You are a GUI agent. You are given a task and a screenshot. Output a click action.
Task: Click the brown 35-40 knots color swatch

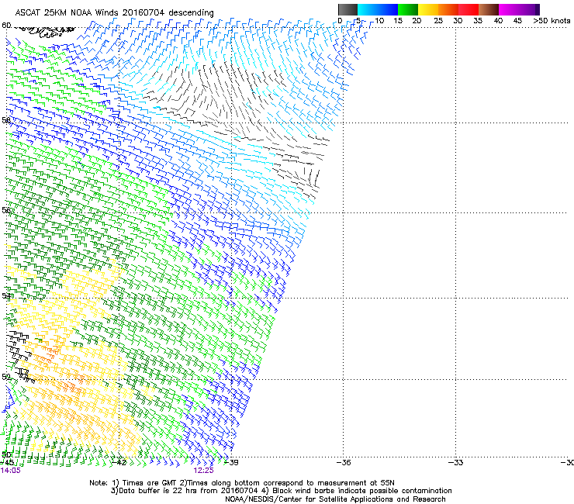pos(489,9)
